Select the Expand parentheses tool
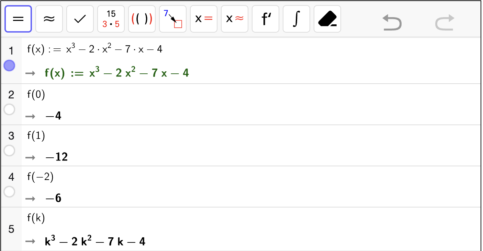This screenshot has height=251, width=483. 142,19
